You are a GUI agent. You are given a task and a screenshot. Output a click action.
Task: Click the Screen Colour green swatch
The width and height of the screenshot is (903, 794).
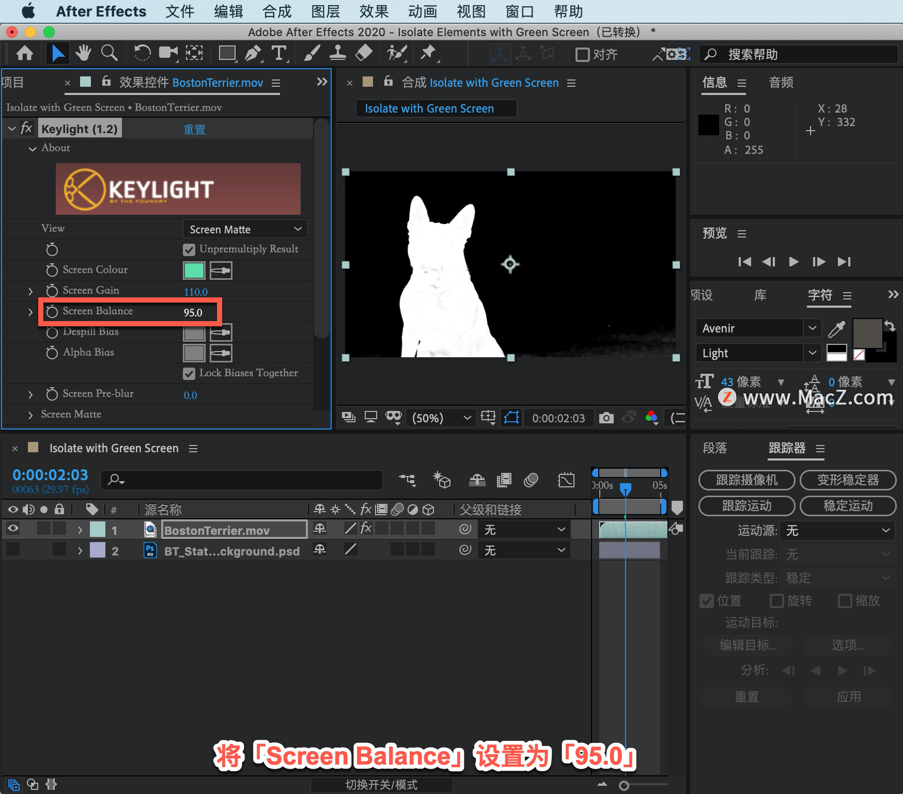[x=194, y=270]
